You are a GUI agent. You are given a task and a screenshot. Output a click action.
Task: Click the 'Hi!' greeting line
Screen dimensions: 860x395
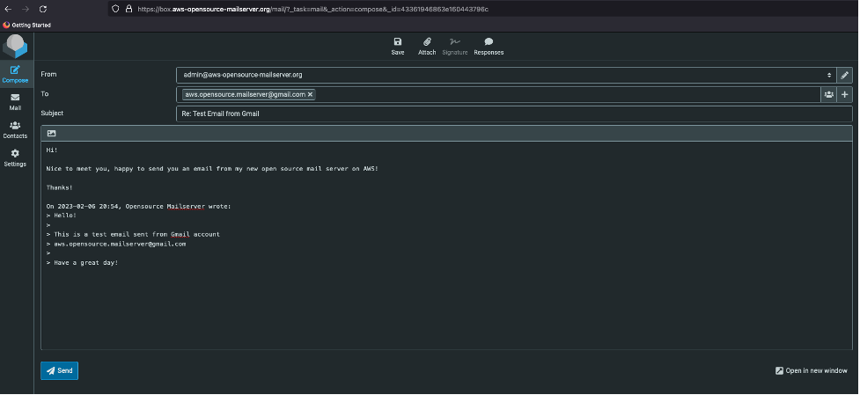[x=52, y=150]
